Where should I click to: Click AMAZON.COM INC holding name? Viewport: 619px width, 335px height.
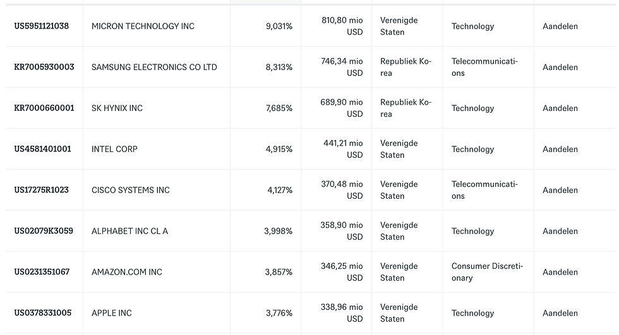(x=127, y=272)
